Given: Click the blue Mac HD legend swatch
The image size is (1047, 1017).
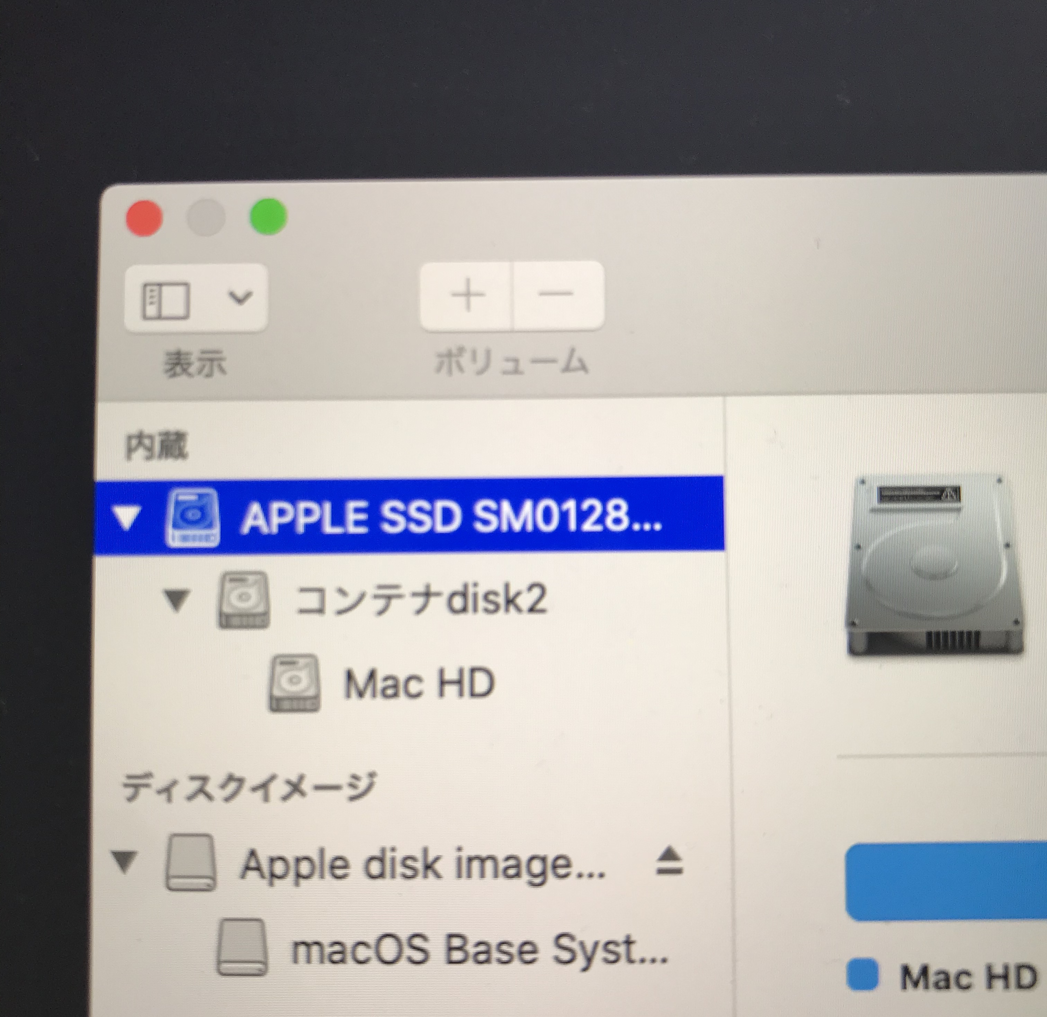Looking at the screenshot, I should (x=862, y=974).
